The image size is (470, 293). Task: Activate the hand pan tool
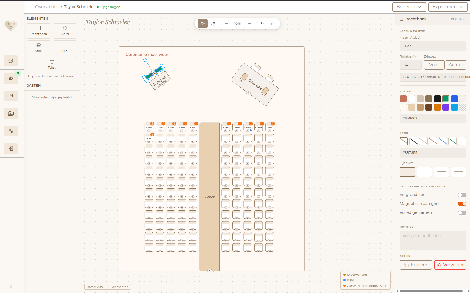click(213, 24)
